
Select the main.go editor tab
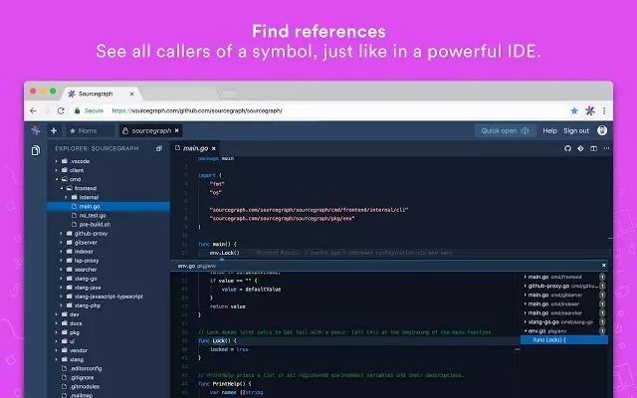point(195,148)
